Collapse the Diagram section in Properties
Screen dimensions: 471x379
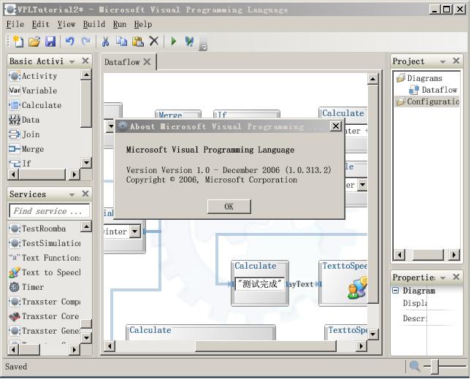[396, 291]
